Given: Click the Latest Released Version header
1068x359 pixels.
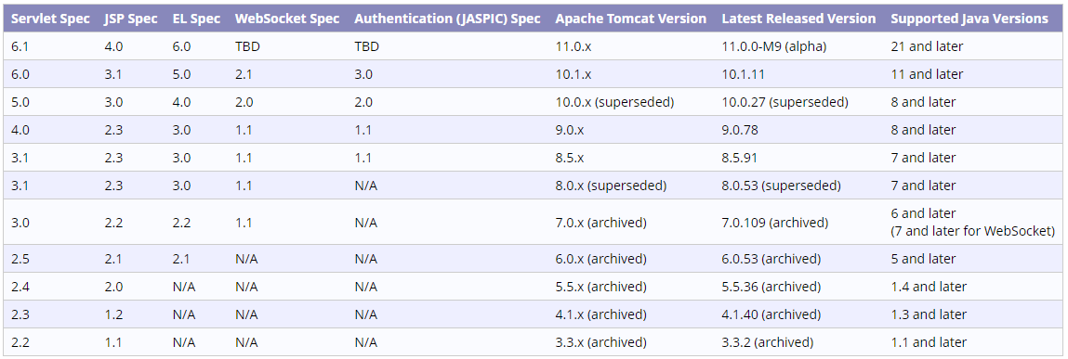Looking at the screenshot, I should [x=799, y=19].
